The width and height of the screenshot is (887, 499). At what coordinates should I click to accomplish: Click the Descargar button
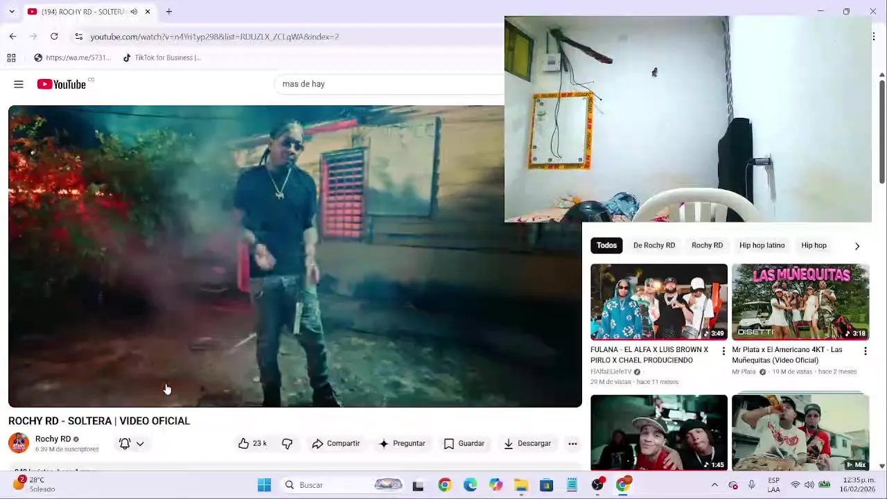527,444
